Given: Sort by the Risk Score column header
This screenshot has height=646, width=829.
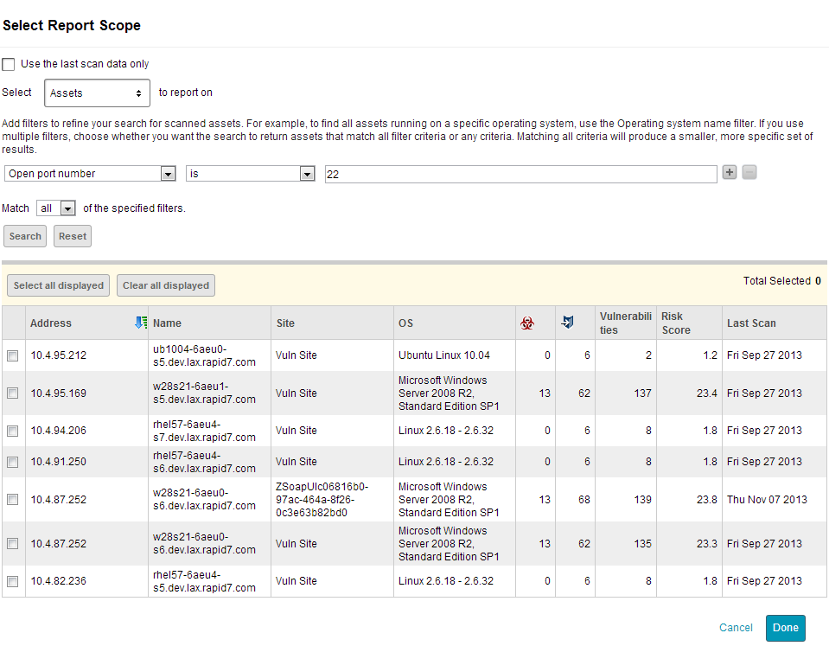Looking at the screenshot, I should coord(676,323).
